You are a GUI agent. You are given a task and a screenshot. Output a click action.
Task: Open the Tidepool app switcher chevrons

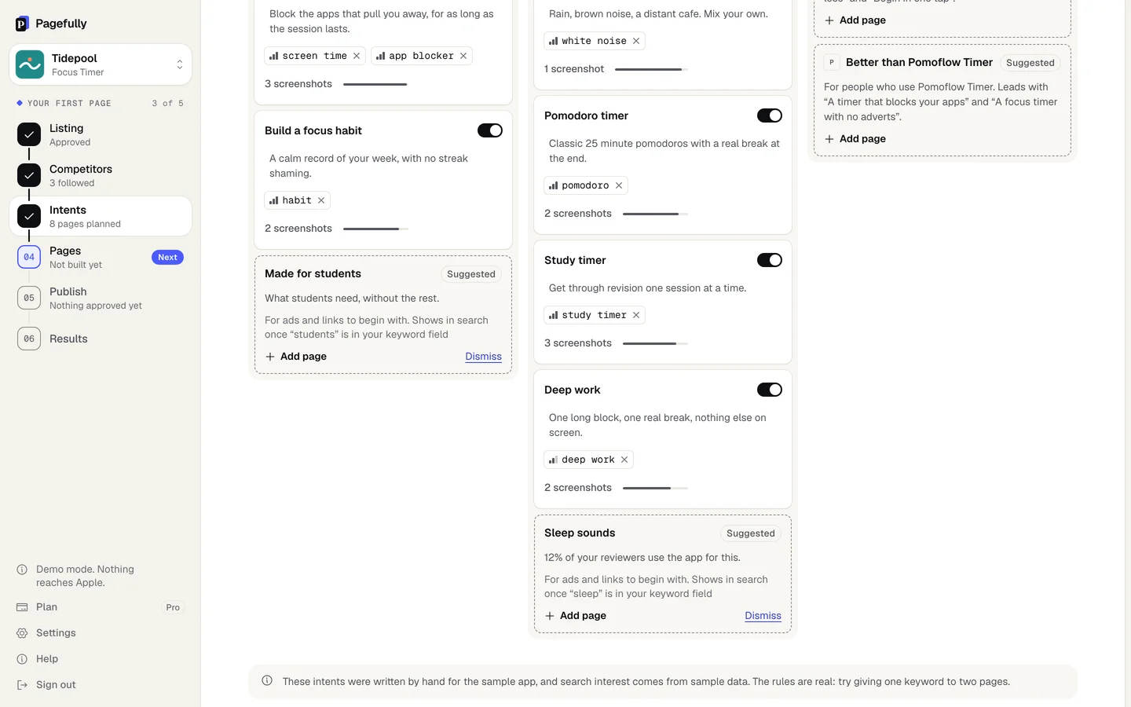180,64
